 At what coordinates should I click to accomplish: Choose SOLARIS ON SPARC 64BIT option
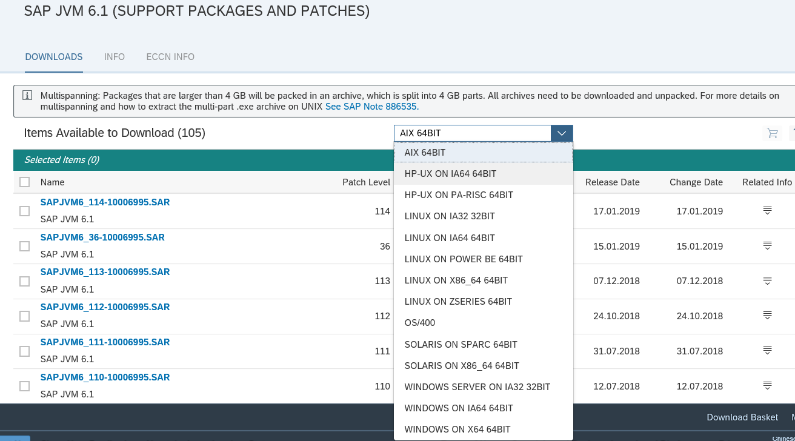[484, 344]
